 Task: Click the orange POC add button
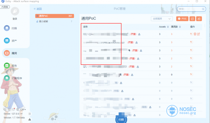[x=182, y=19]
